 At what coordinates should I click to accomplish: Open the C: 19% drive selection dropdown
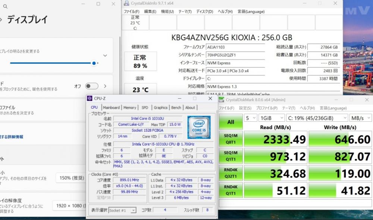(x=317, y=118)
